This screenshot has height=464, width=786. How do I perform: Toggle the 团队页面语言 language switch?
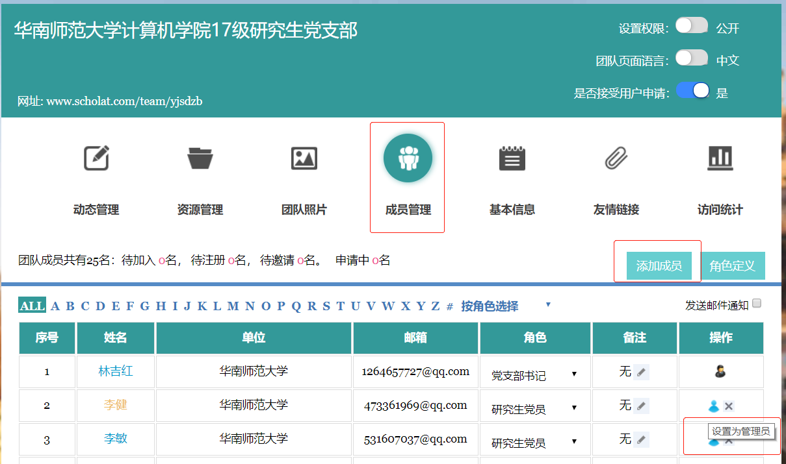[x=691, y=58]
